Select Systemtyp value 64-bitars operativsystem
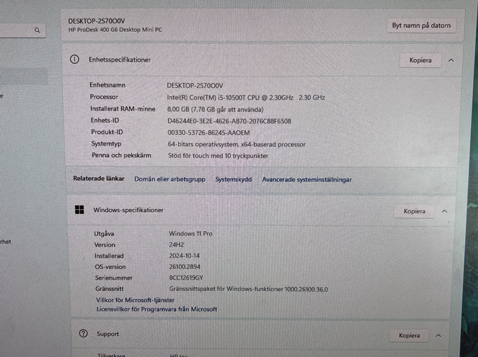 click(x=237, y=144)
